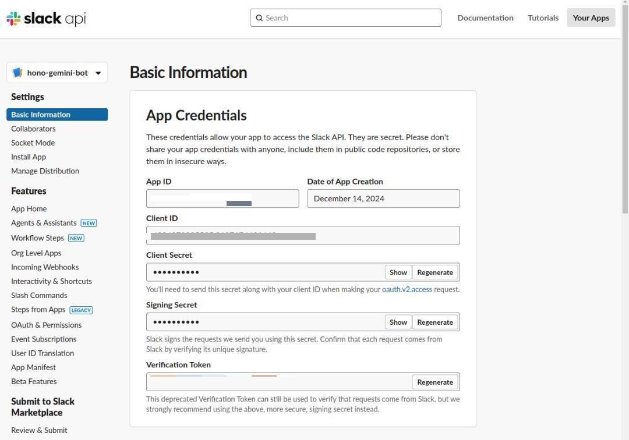Regenerate the Client Secret

435,272
